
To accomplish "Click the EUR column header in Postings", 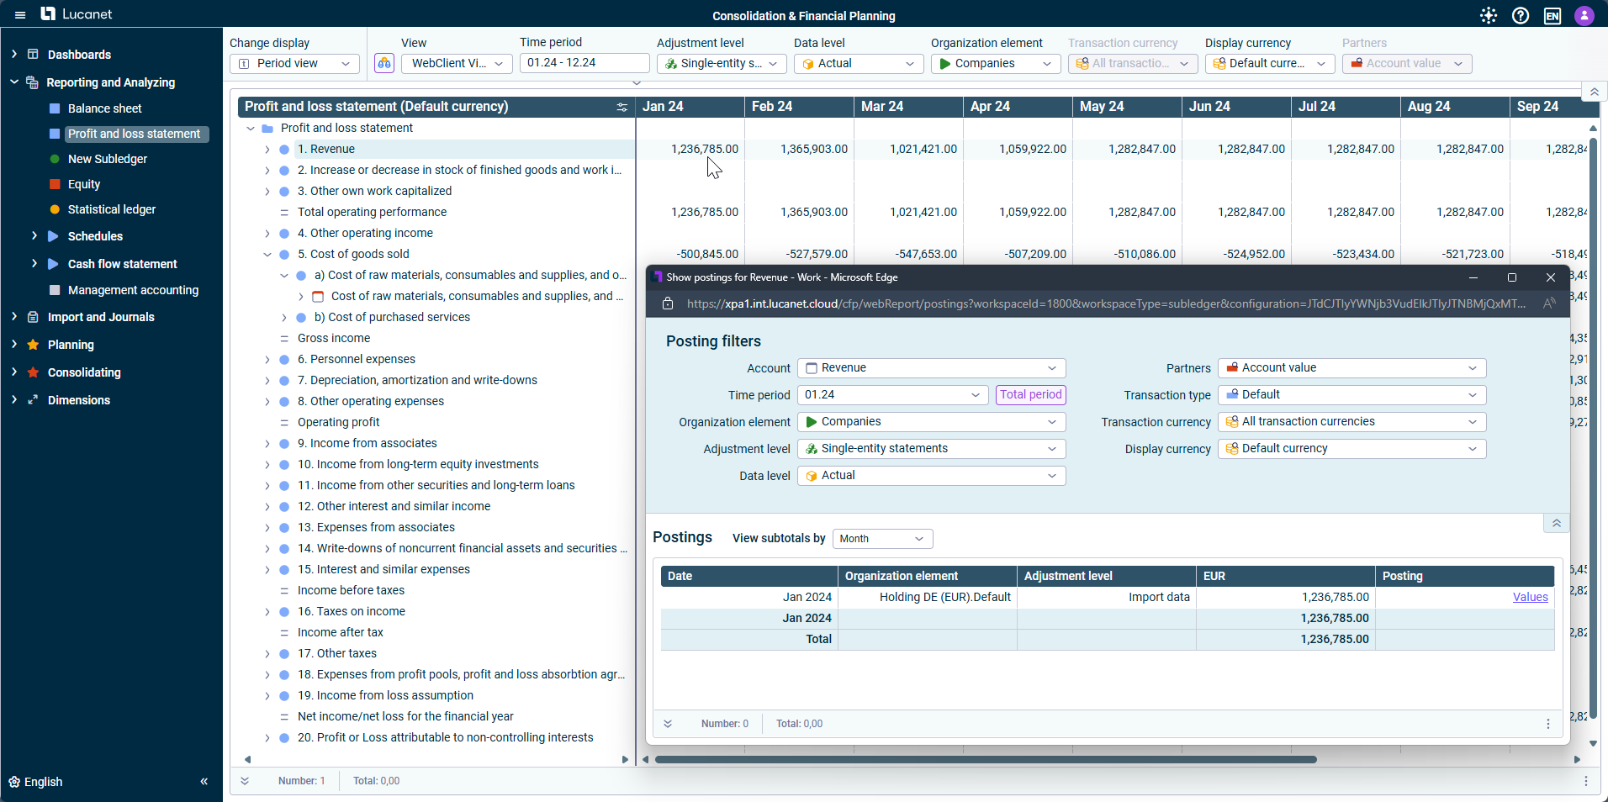I will (1286, 576).
